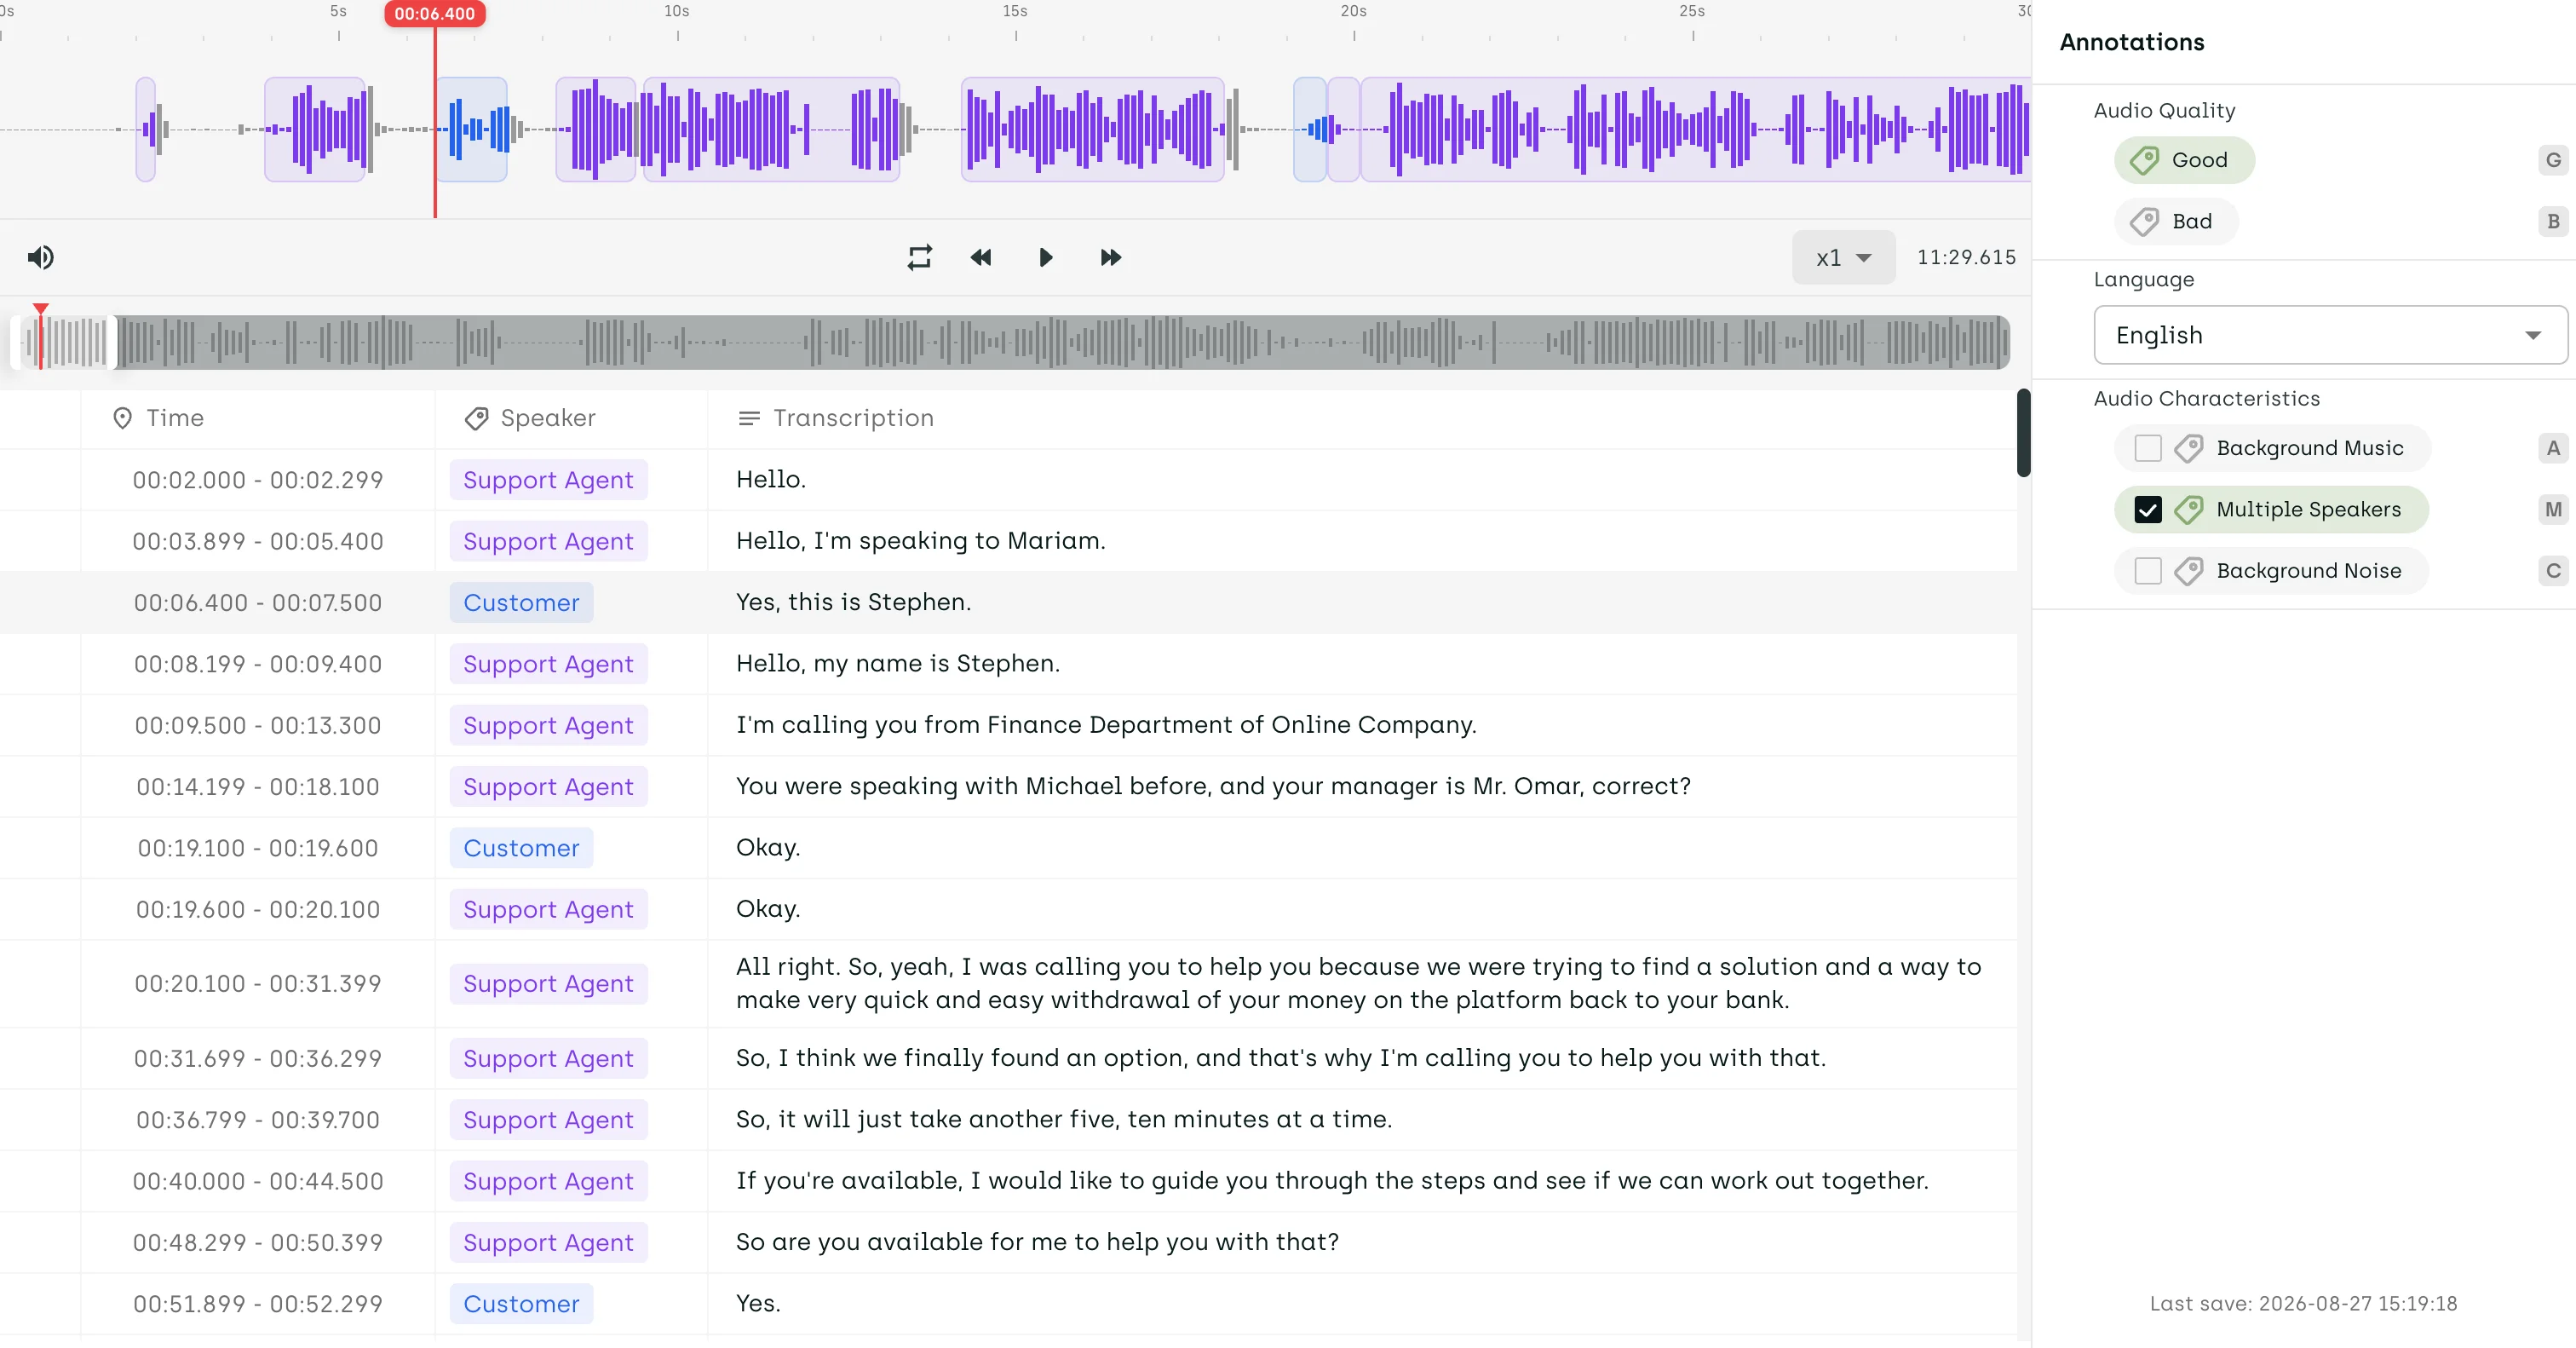Mute audio with the speaker icon

point(40,257)
